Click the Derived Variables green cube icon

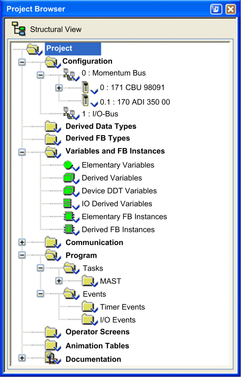tap(71, 179)
